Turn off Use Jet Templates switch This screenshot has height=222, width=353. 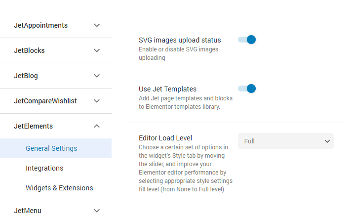247,89
